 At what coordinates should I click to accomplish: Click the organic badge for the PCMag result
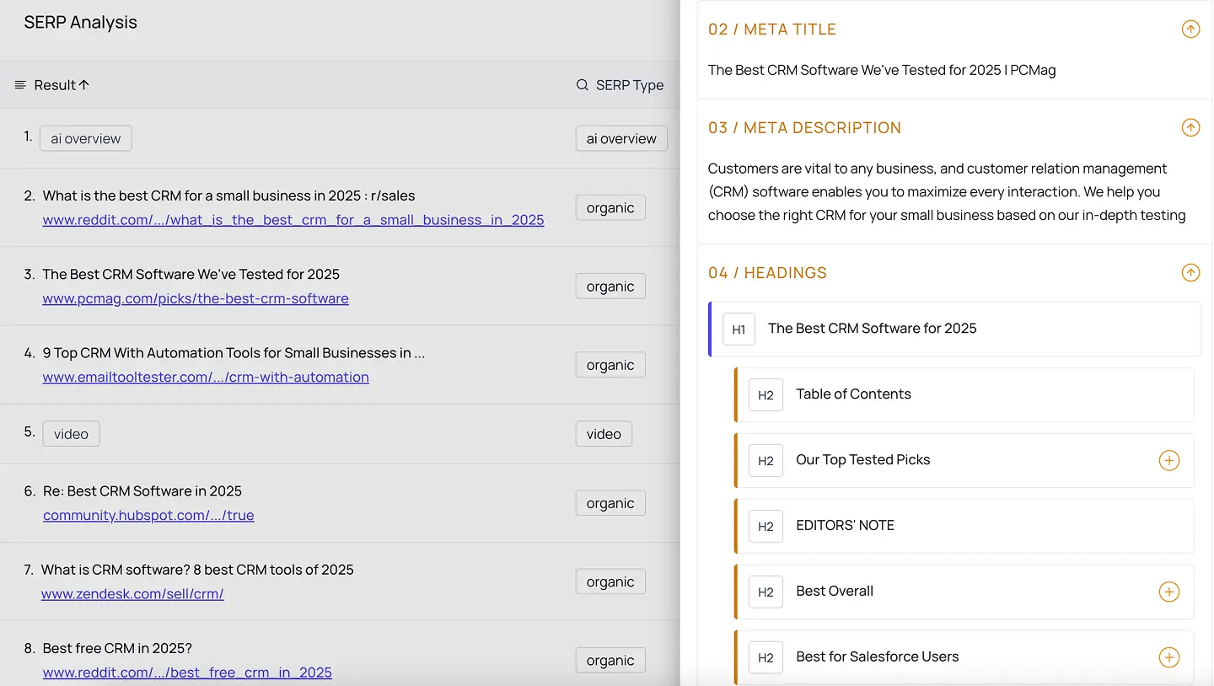pos(610,287)
